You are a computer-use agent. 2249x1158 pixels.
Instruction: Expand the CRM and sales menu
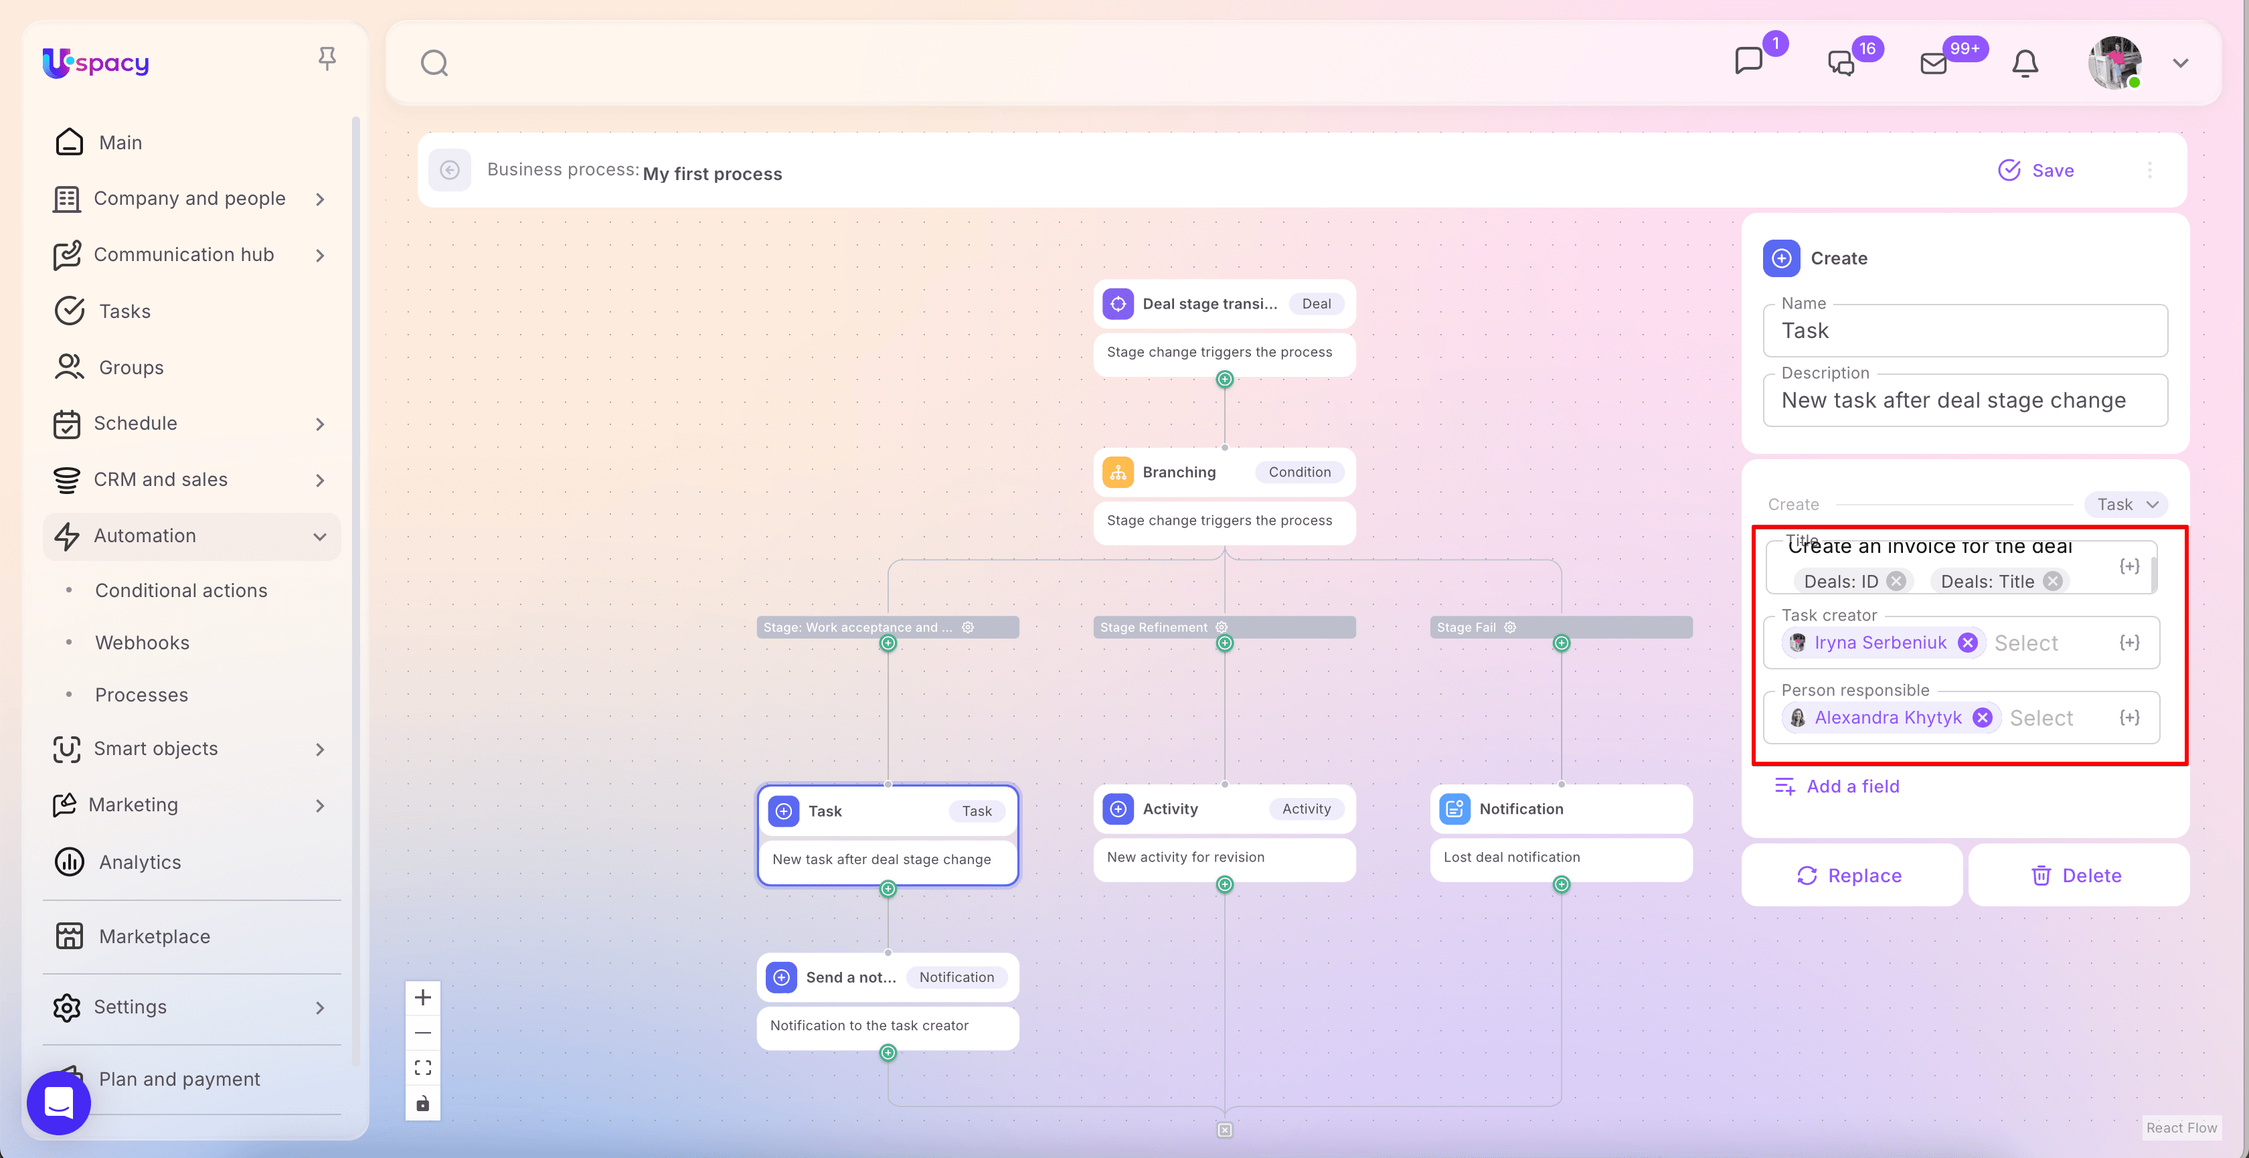[319, 481]
